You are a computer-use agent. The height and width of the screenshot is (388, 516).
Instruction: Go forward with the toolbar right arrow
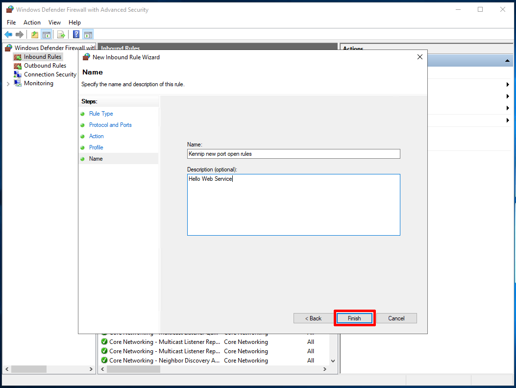point(20,34)
